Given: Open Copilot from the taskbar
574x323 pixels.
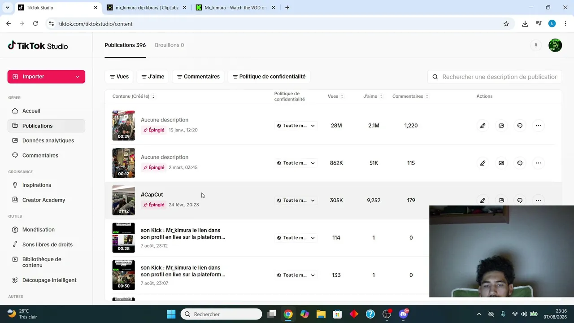Looking at the screenshot, I should click(x=304, y=314).
